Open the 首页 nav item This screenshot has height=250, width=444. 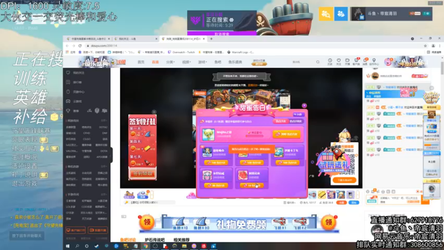(x=141, y=62)
